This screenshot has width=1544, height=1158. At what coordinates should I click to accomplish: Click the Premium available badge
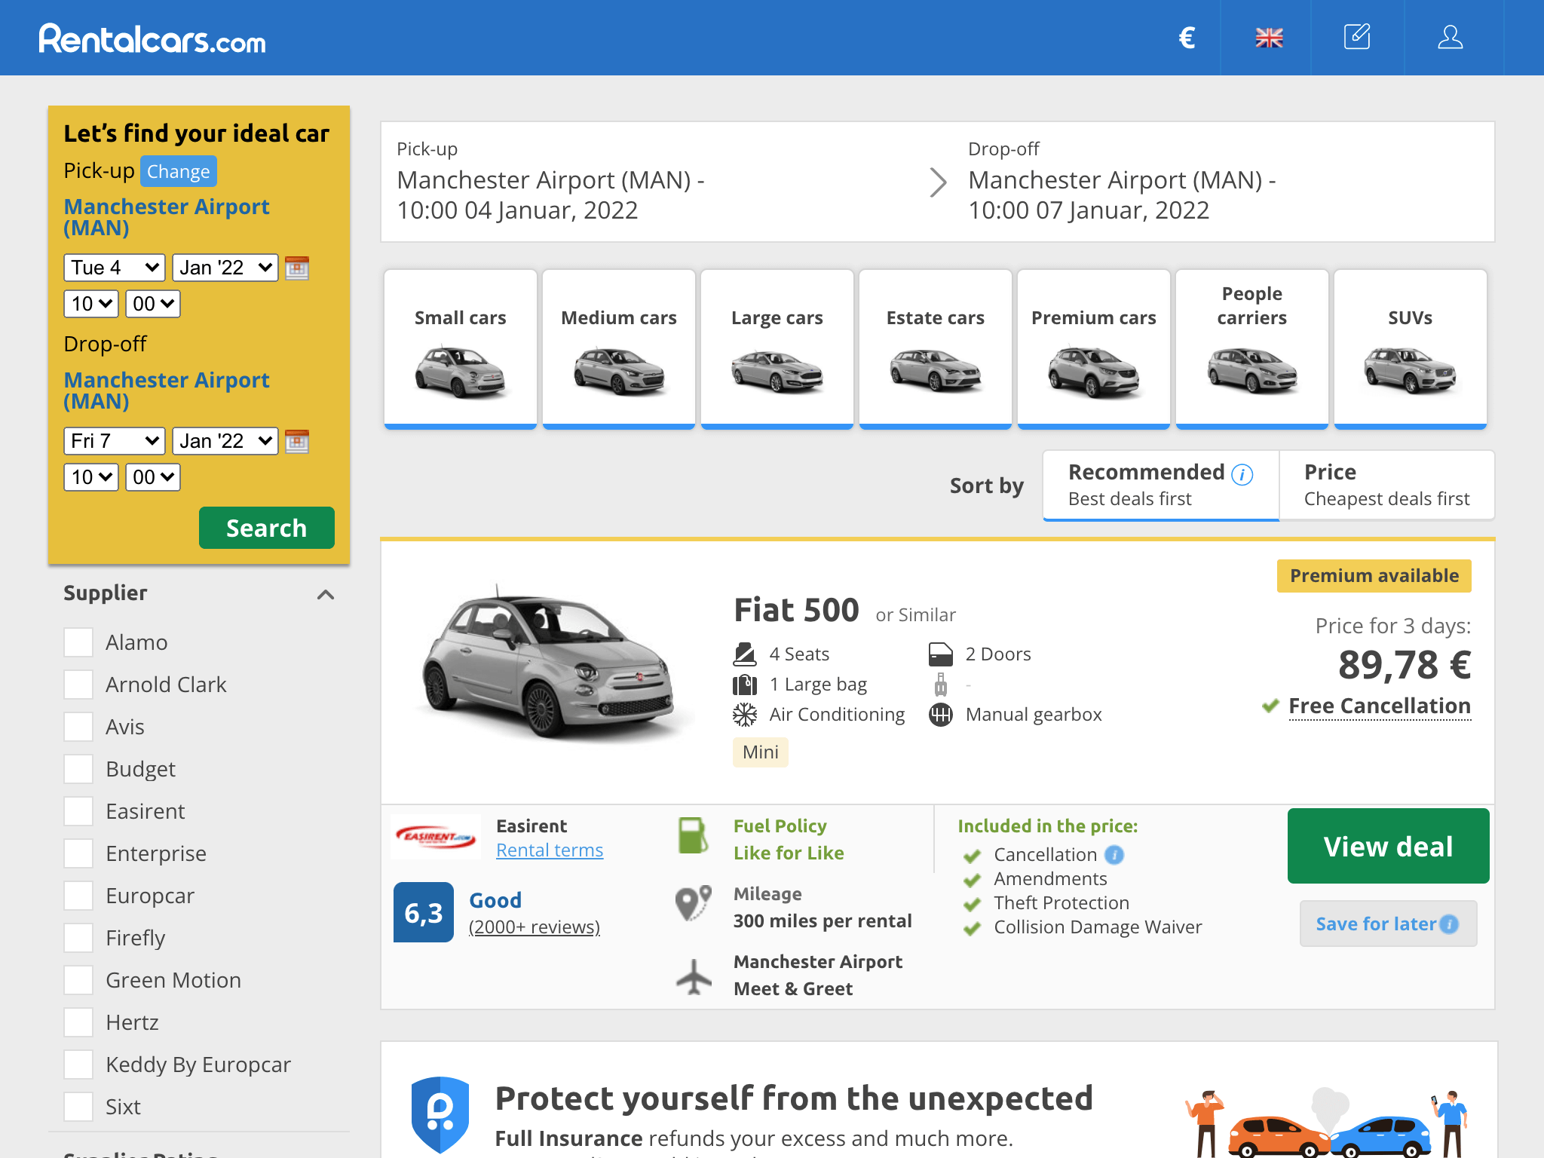click(1374, 576)
